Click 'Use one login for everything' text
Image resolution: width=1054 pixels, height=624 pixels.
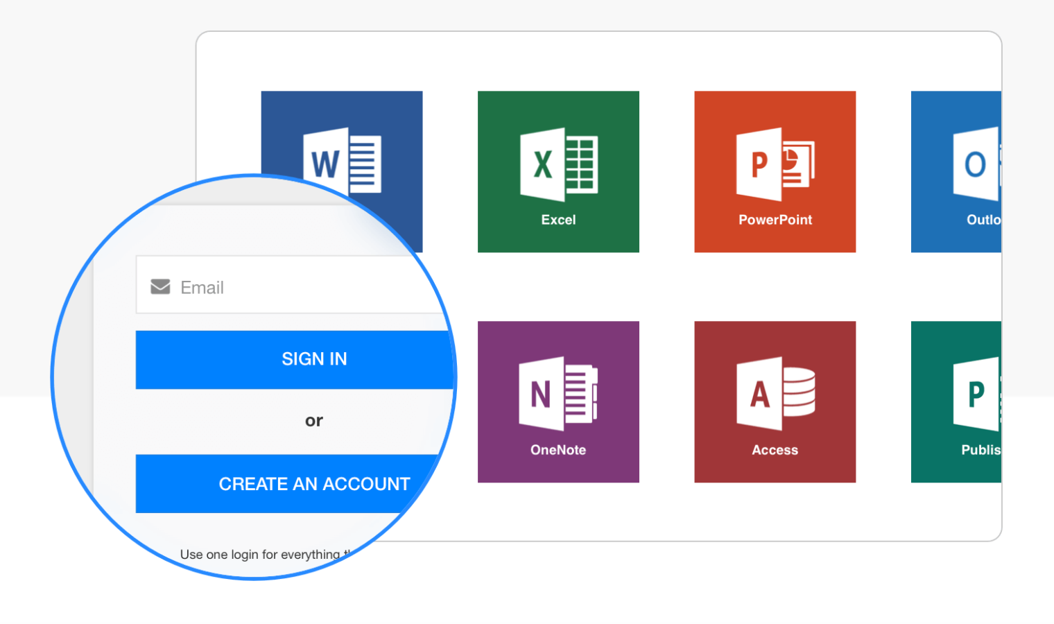tap(260, 555)
